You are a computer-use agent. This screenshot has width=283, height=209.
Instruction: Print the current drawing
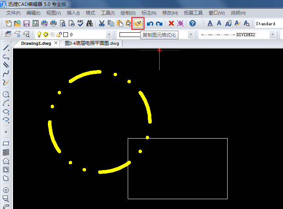[x=53, y=23]
